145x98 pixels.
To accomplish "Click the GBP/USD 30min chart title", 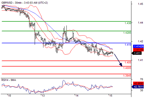I will 25,3.
